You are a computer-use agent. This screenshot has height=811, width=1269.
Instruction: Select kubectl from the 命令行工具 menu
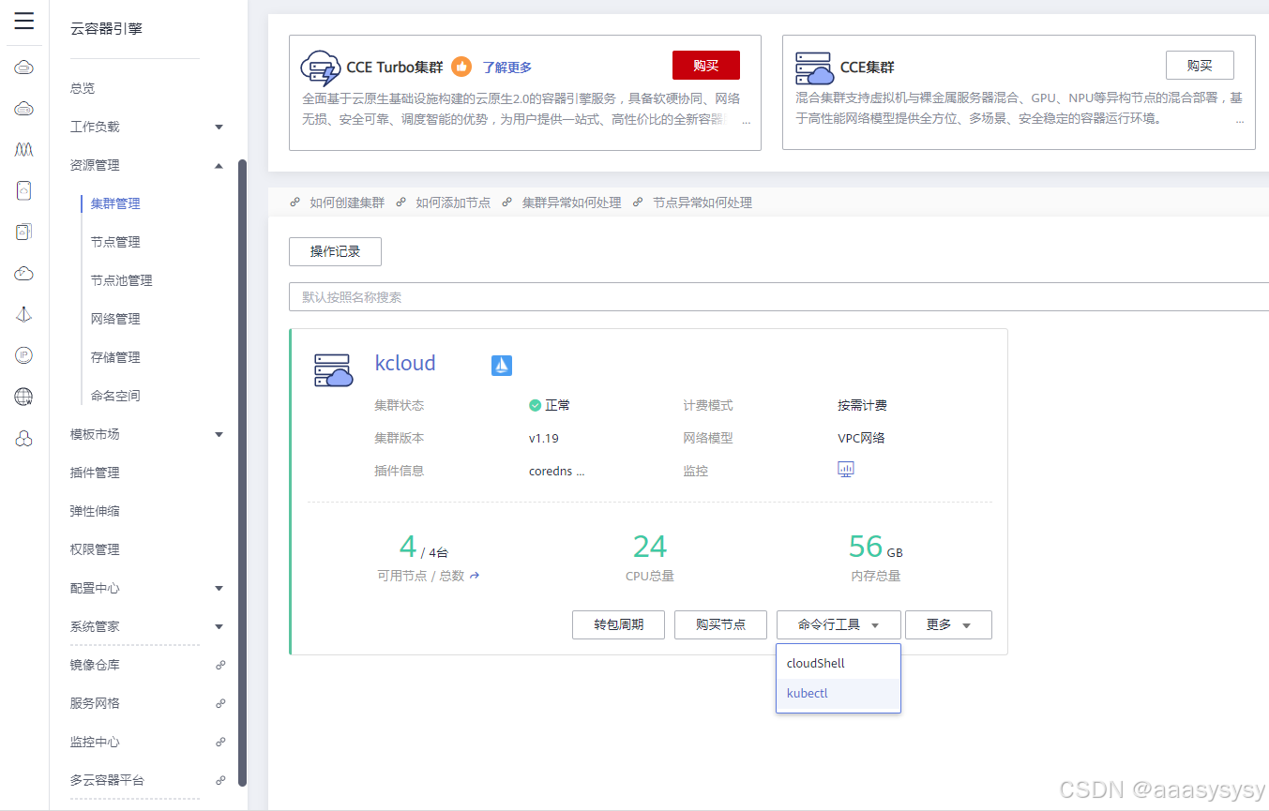click(808, 693)
